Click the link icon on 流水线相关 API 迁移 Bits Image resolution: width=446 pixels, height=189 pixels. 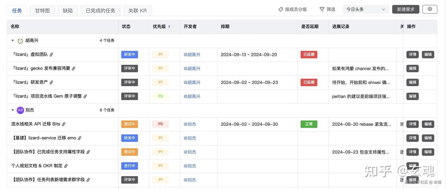tap(64, 124)
